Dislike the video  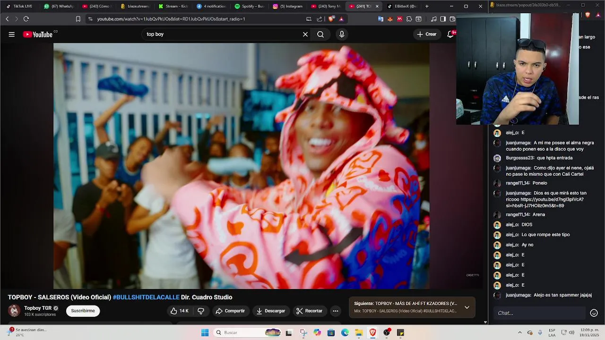[201, 311]
